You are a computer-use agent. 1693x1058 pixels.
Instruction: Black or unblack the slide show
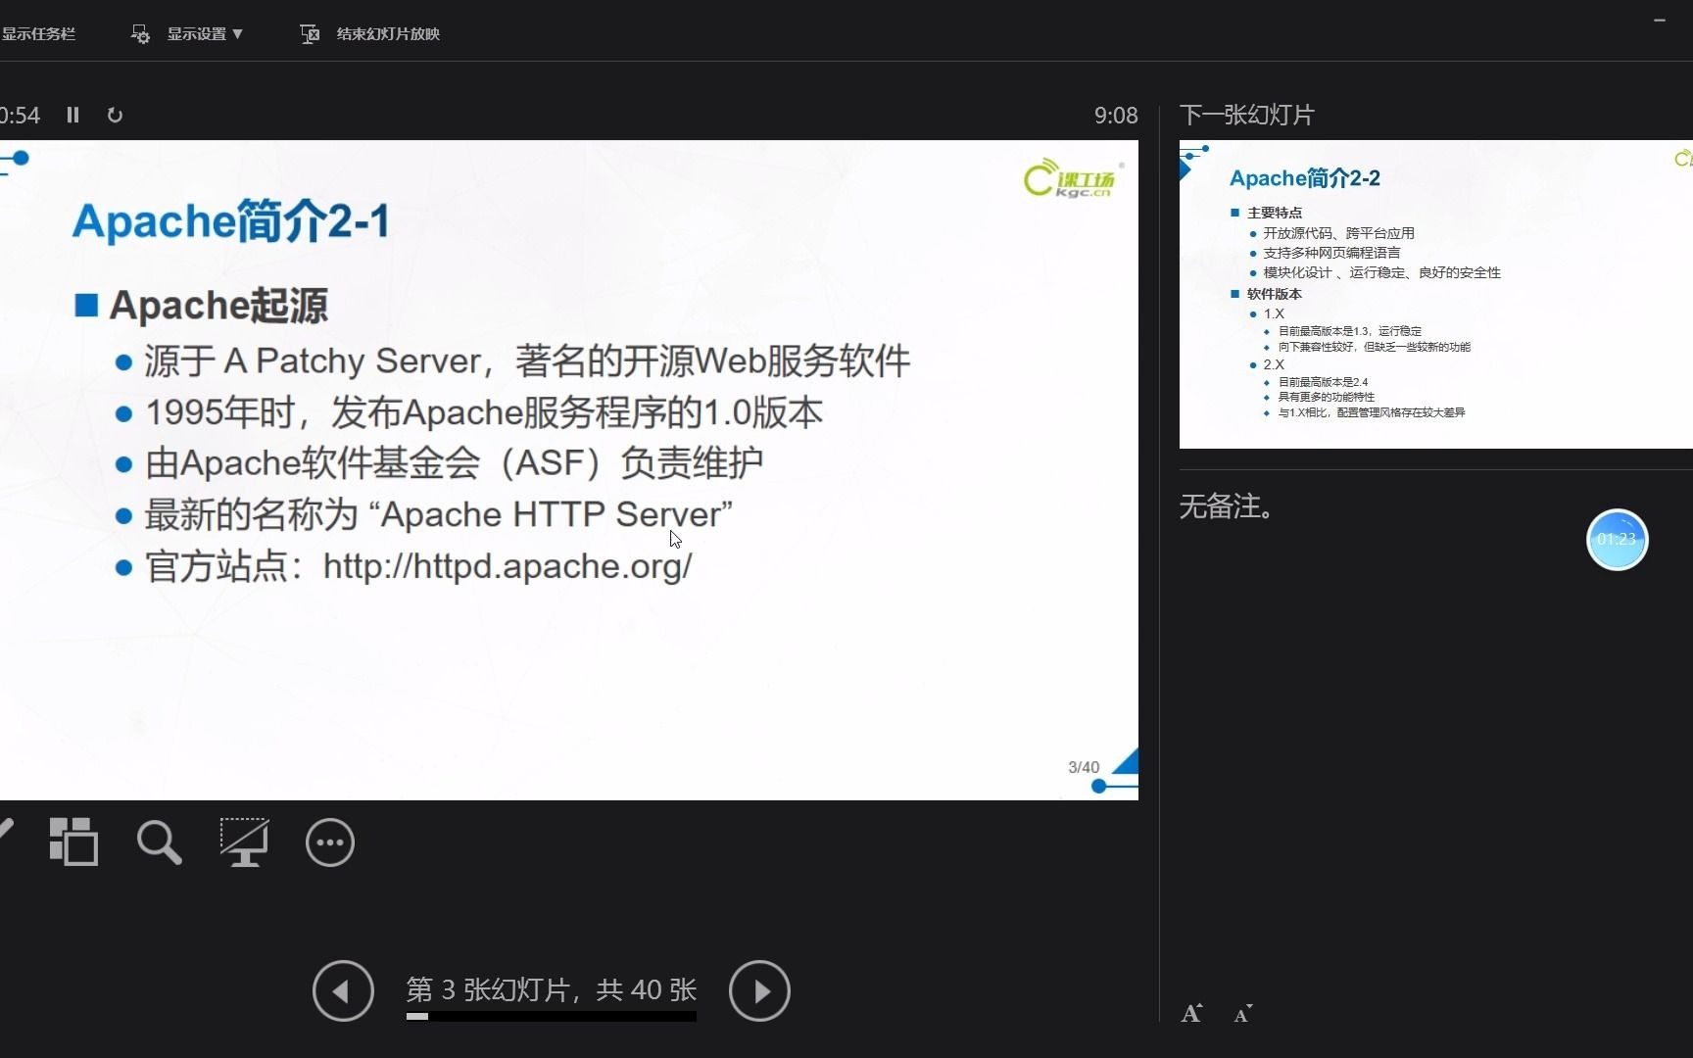244,842
